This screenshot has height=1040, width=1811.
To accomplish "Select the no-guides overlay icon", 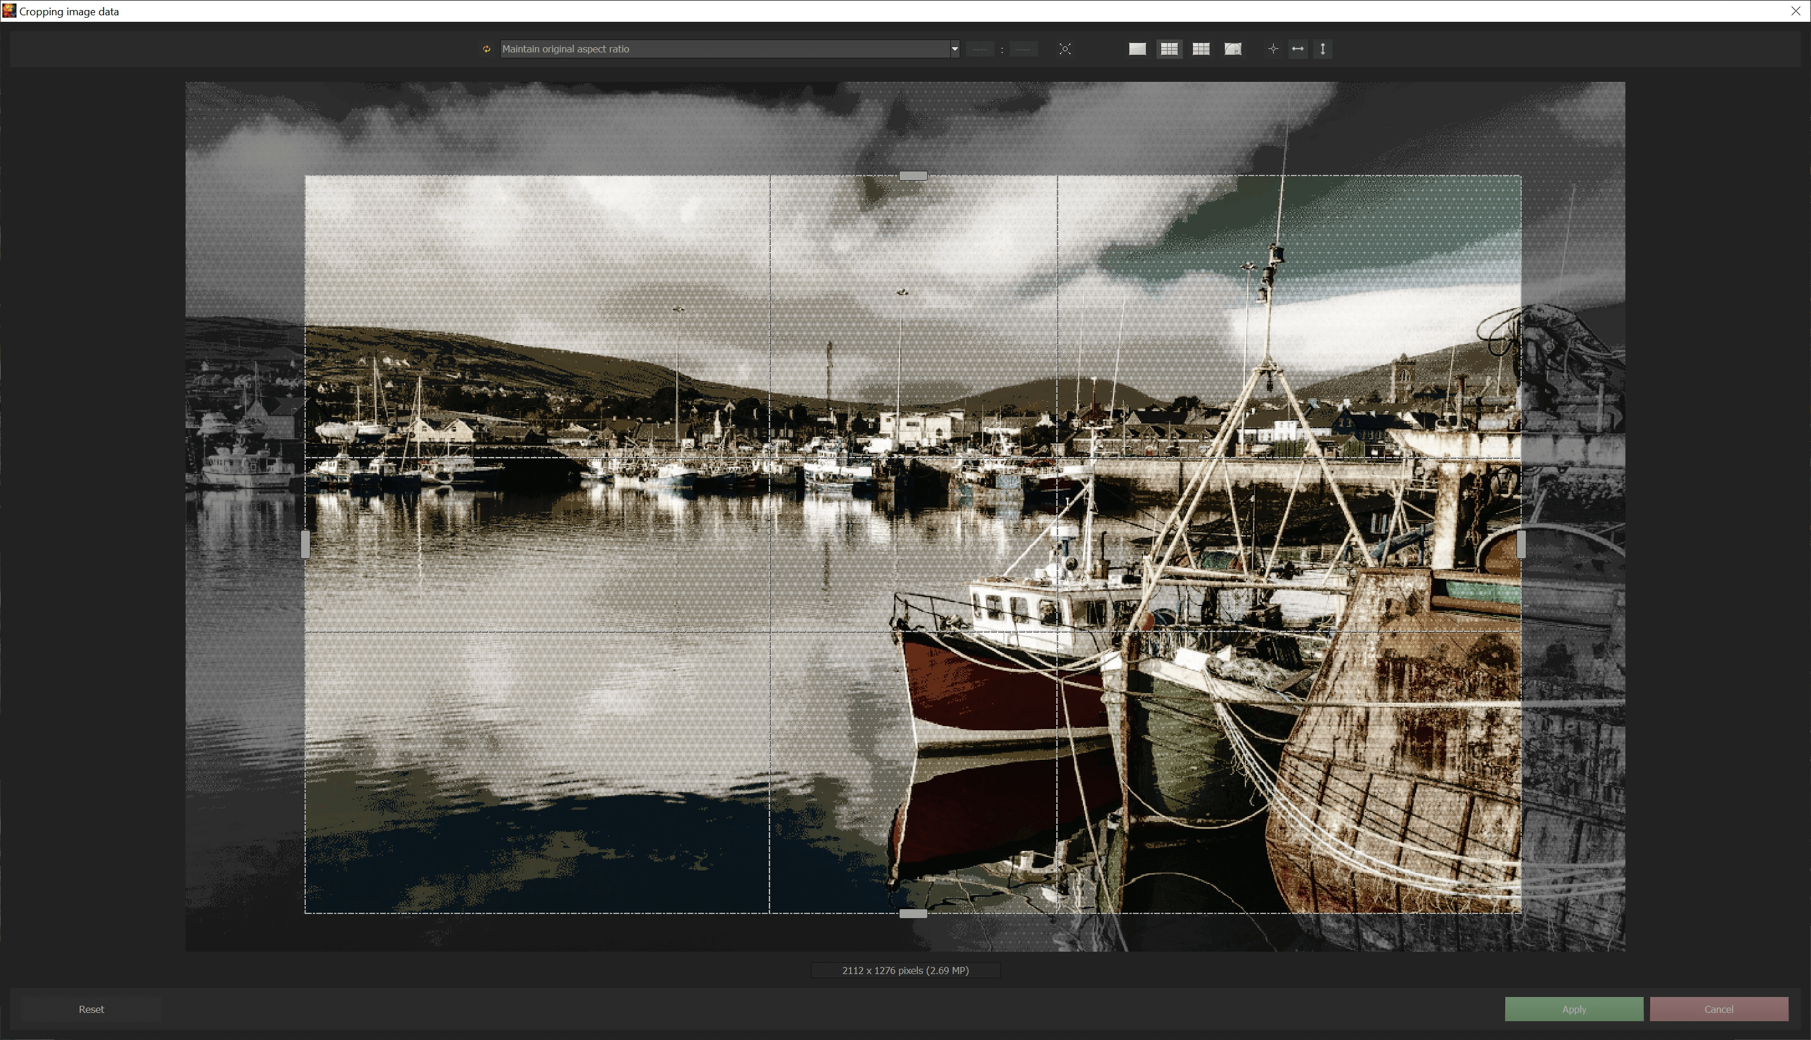I will (1137, 49).
